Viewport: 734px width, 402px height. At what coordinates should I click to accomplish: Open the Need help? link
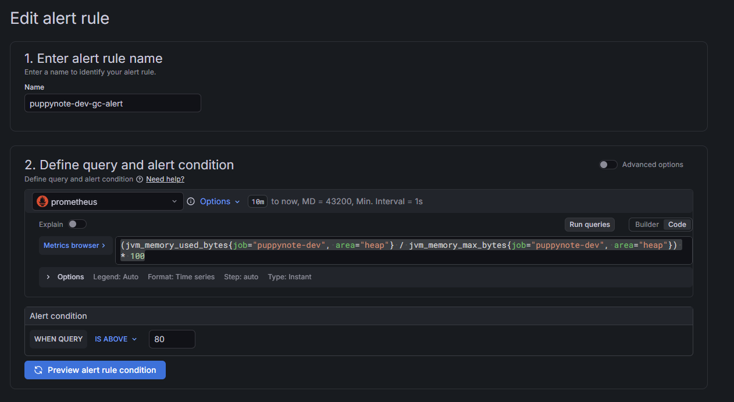[165, 179]
